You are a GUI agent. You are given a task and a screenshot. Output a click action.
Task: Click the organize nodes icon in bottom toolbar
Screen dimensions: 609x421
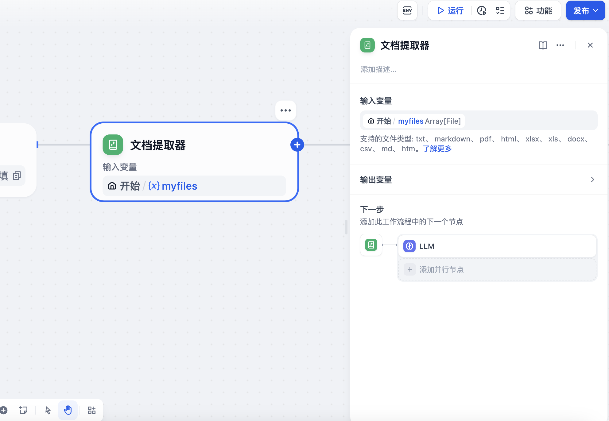[91, 410]
